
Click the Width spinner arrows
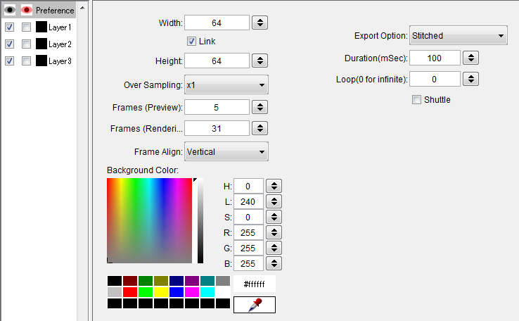(x=259, y=23)
